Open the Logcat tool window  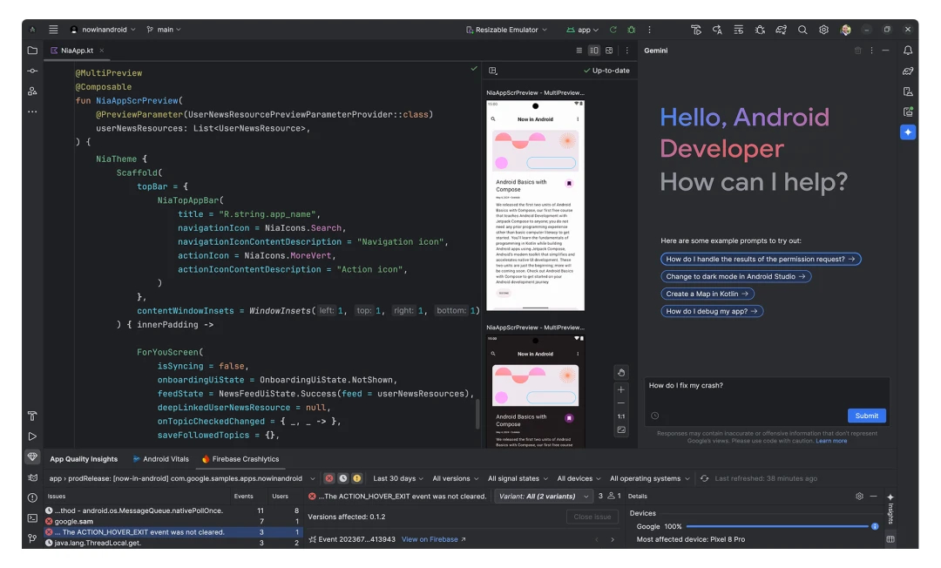coord(32,476)
